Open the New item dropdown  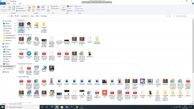coord(55,6)
